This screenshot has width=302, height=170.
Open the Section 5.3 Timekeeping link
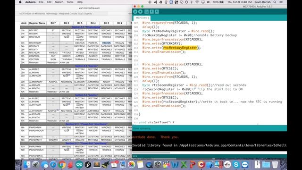point(86,27)
